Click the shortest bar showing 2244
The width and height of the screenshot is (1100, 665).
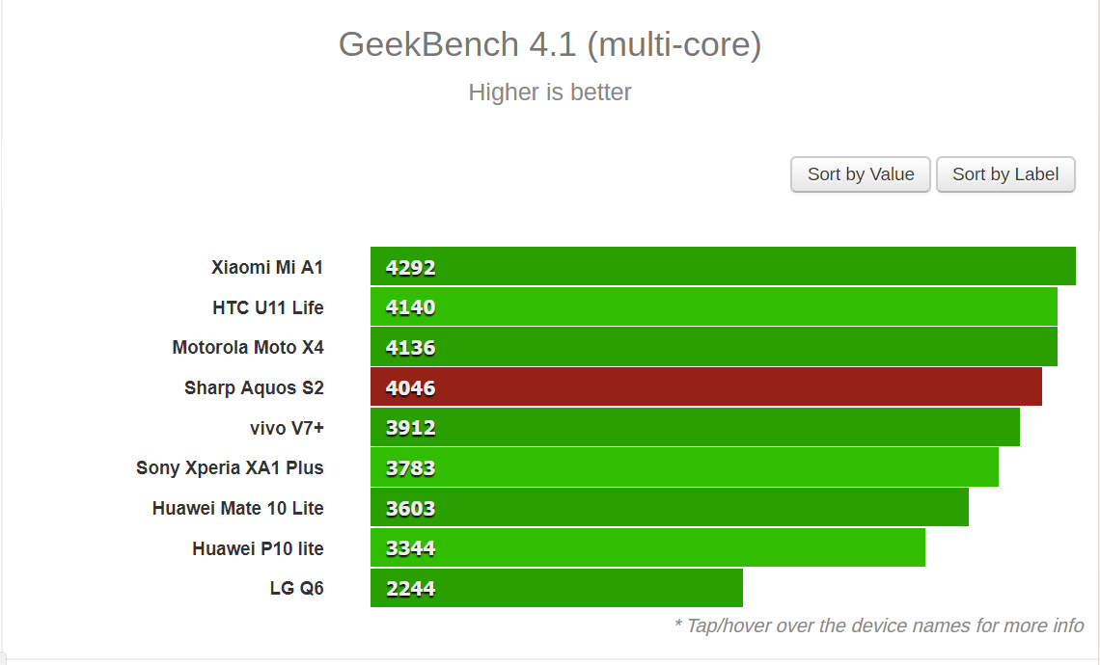[x=556, y=588]
